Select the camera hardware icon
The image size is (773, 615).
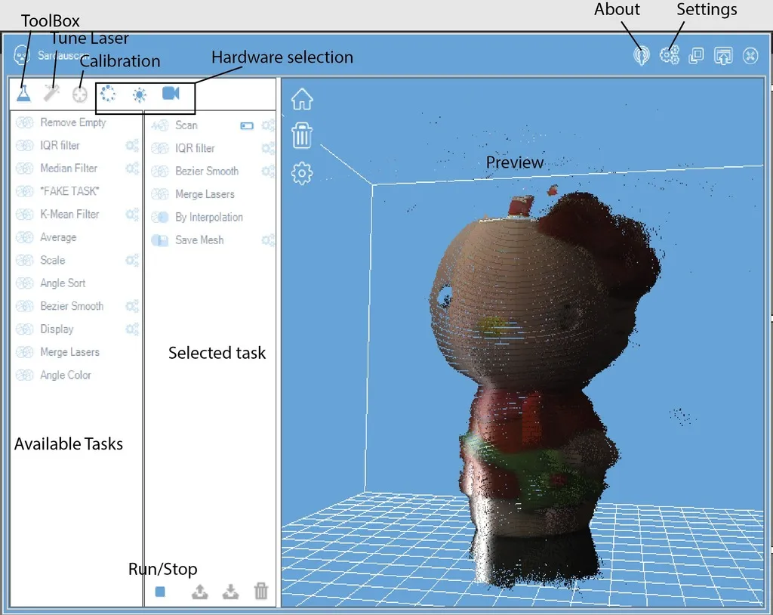pyautogui.click(x=171, y=93)
